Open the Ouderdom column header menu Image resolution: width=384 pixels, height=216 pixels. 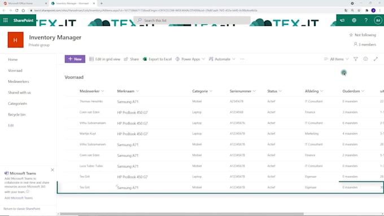tap(354, 91)
